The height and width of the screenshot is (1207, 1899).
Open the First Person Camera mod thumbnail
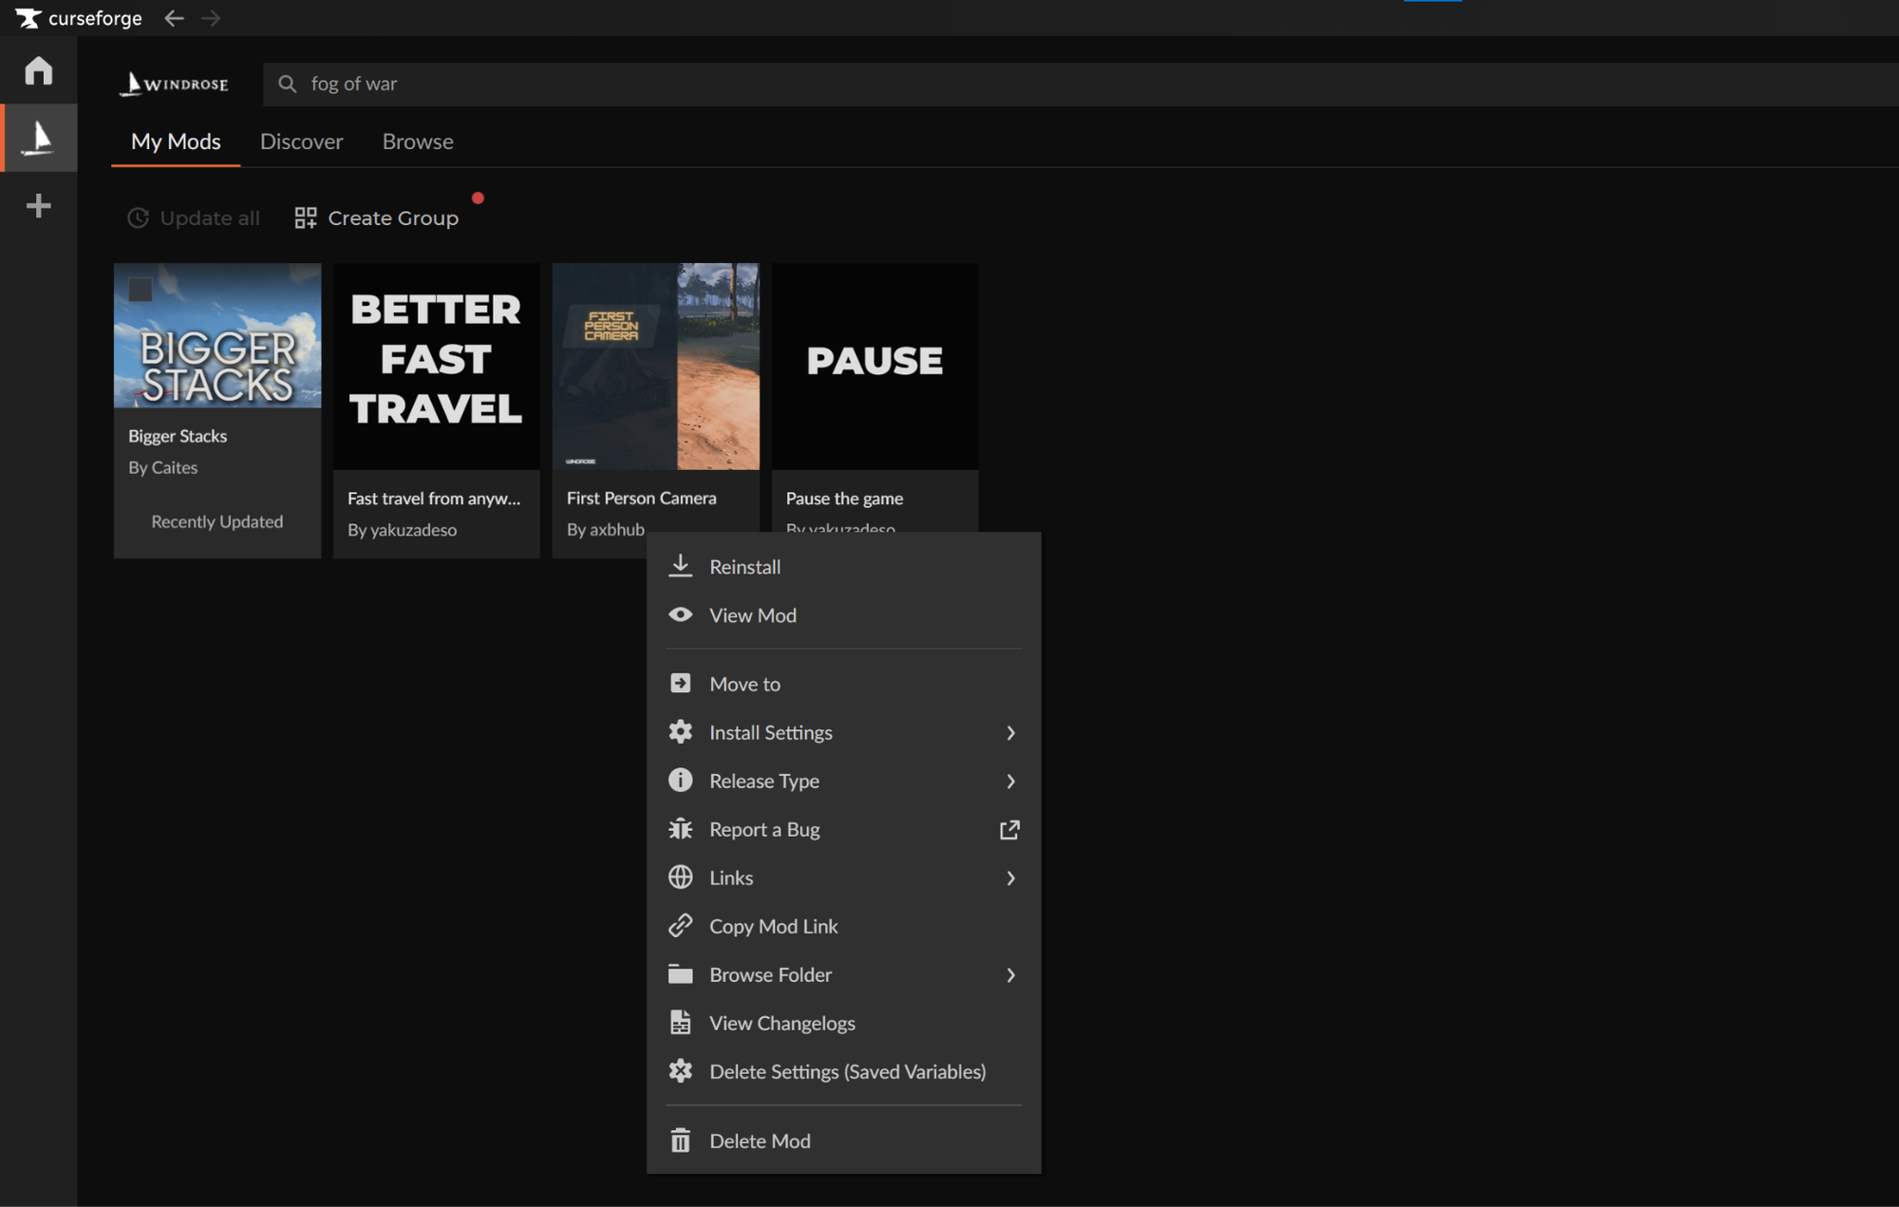pos(655,366)
